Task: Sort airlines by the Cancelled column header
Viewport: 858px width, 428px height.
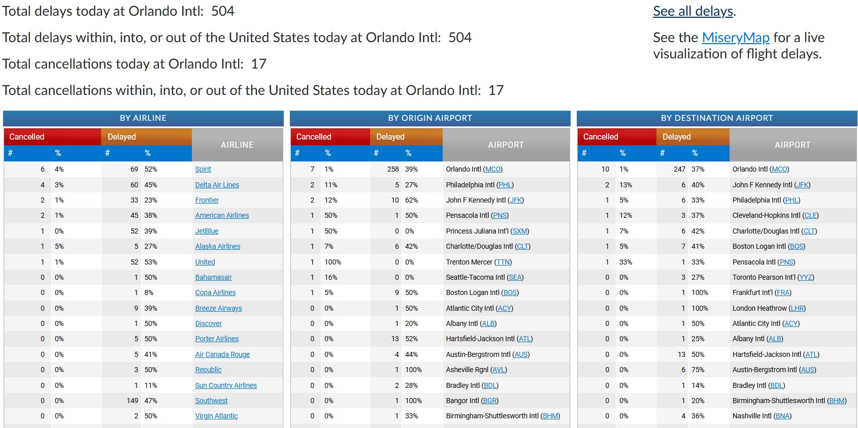Action: pyautogui.click(x=27, y=137)
